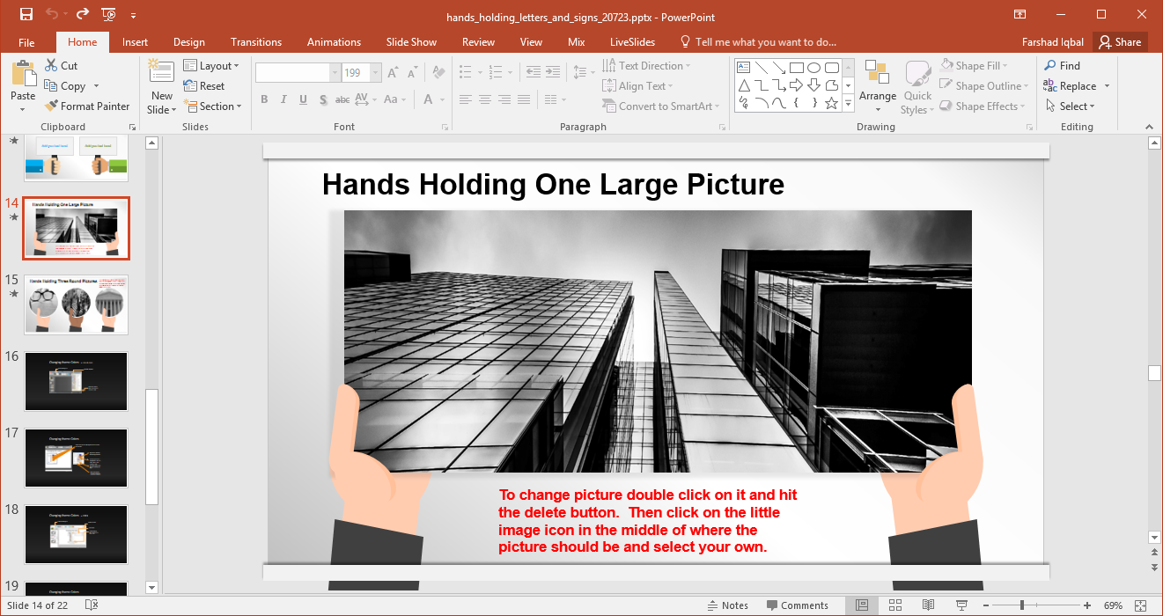Open the Select dropdown in Editing
1163x616 pixels.
click(1070, 106)
